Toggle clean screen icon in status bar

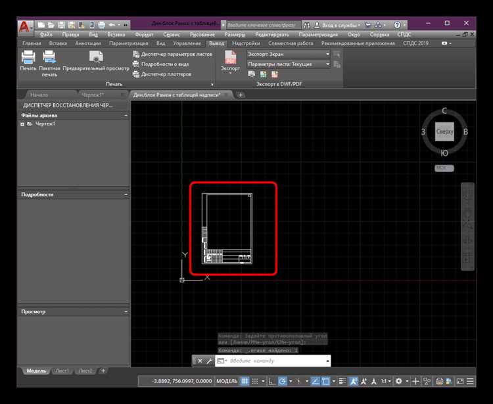point(459,382)
